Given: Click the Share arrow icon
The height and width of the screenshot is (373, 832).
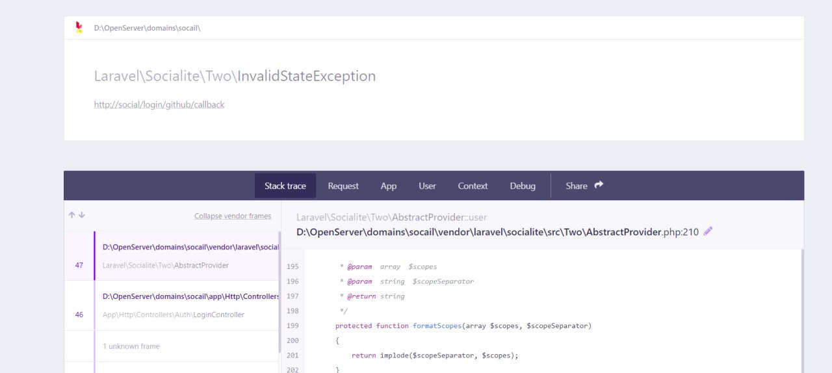Looking at the screenshot, I should tap(599, 185).
